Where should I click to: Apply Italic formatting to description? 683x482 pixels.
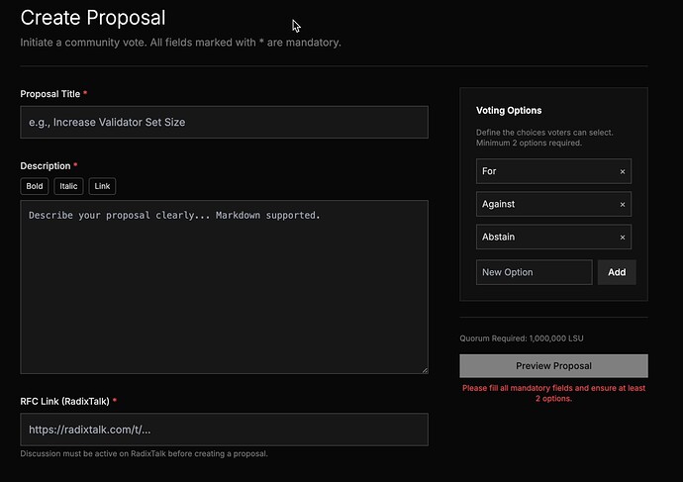(68, 186)
